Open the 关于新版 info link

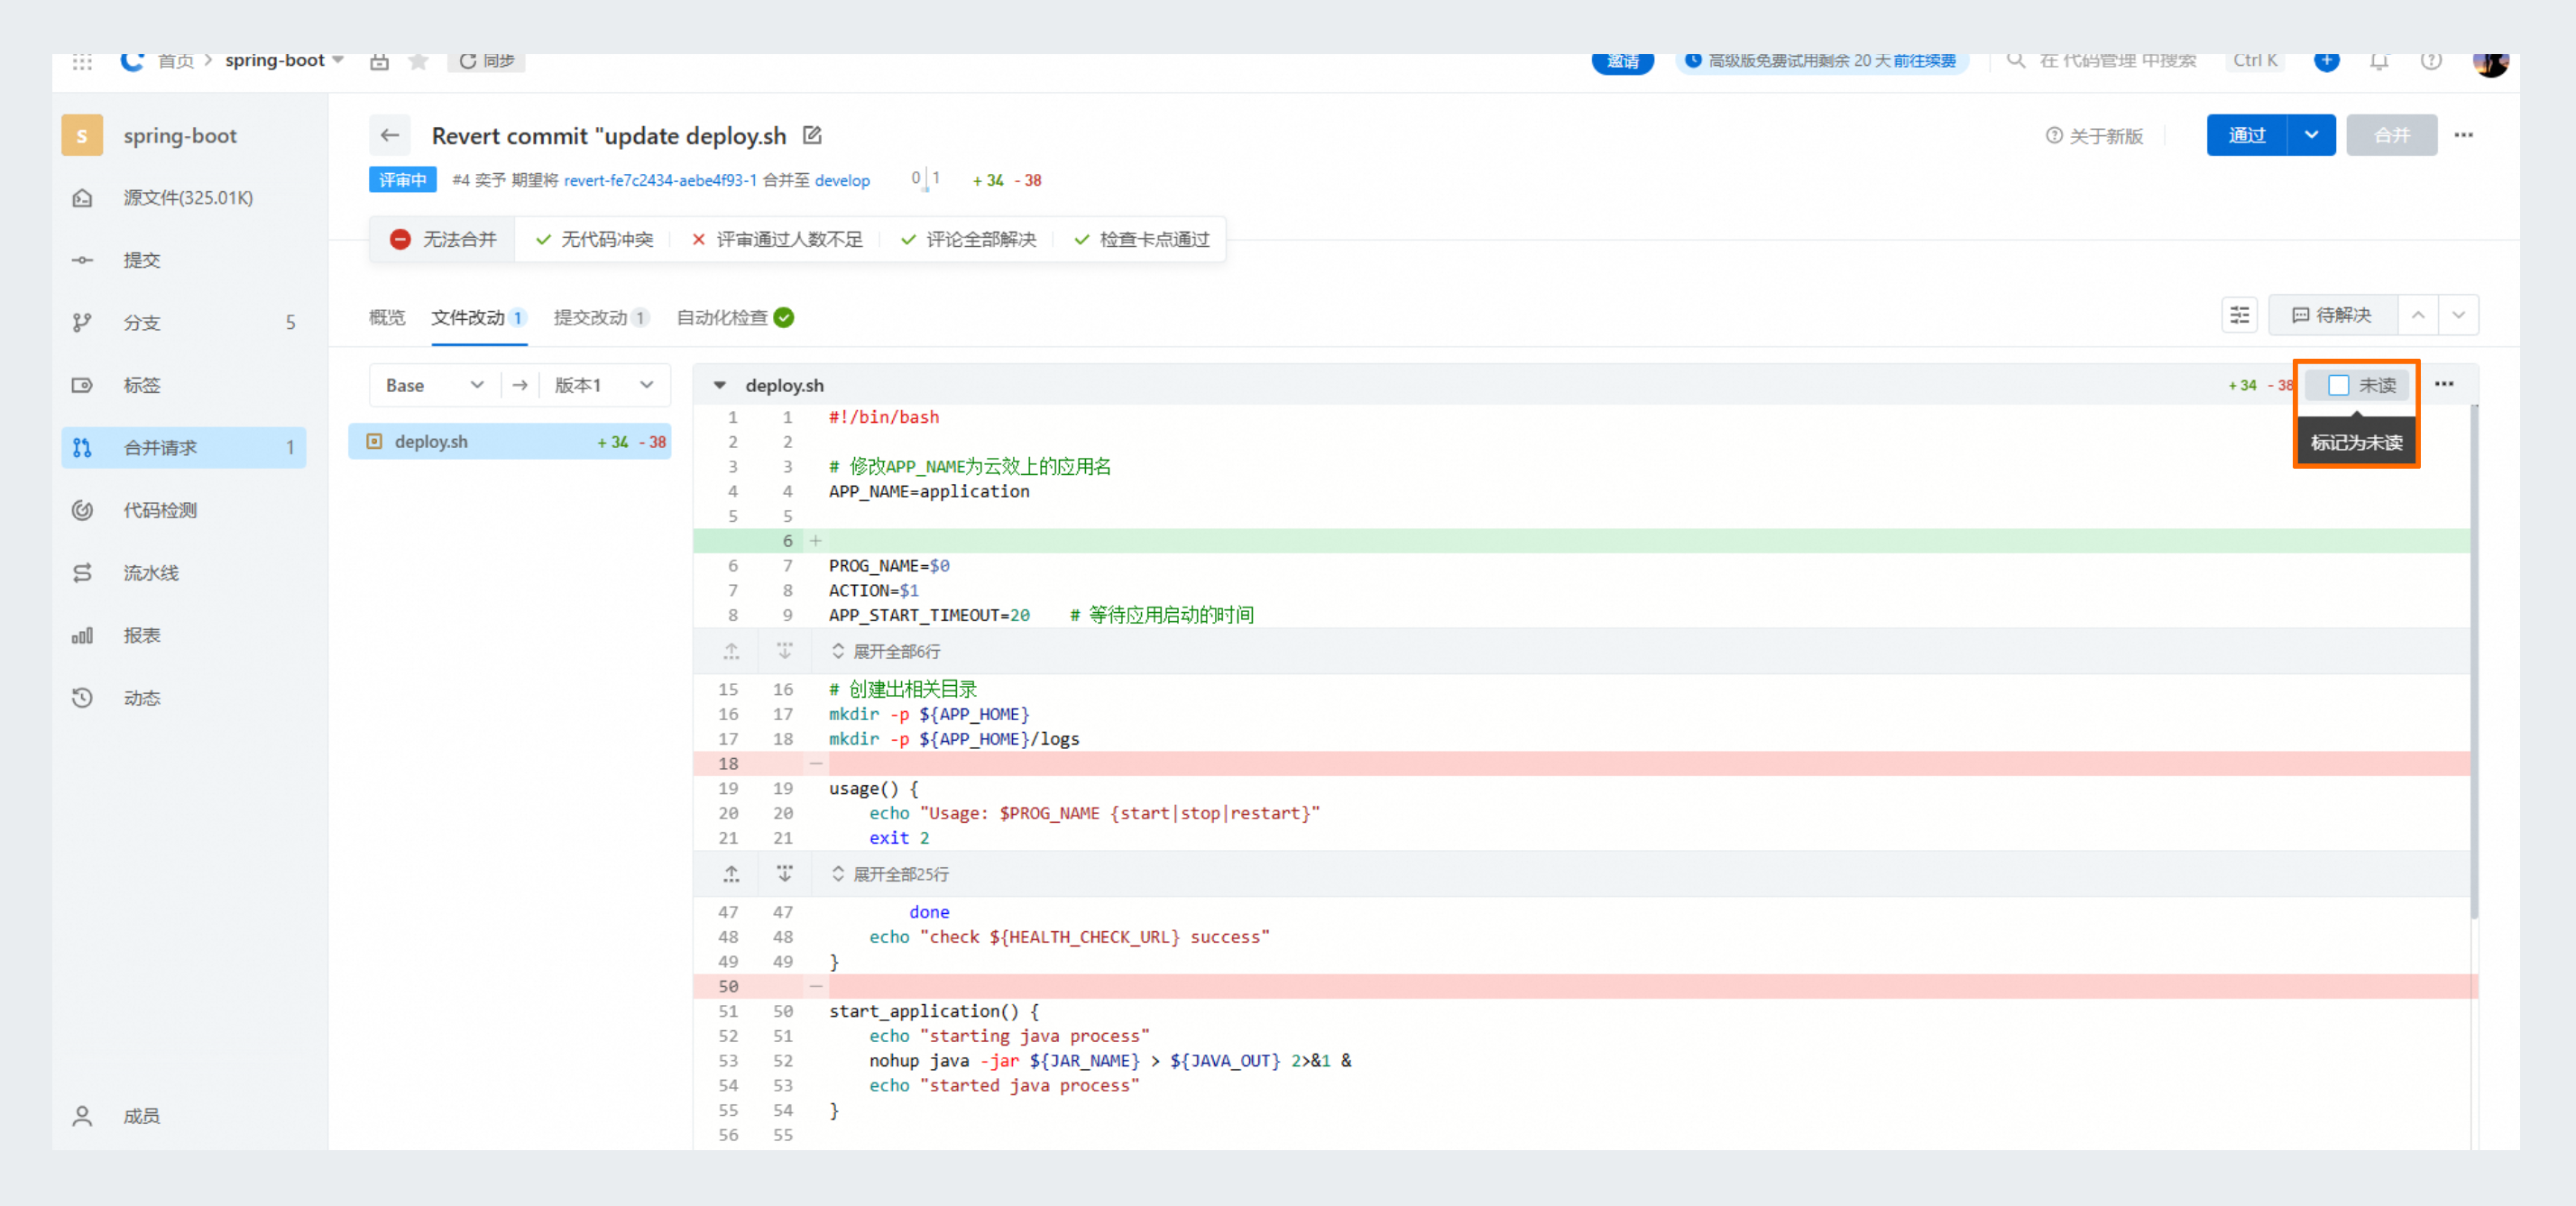pos(2094,136)
